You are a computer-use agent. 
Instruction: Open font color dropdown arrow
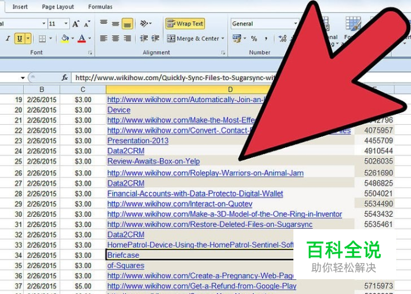(x=90, y=39)
